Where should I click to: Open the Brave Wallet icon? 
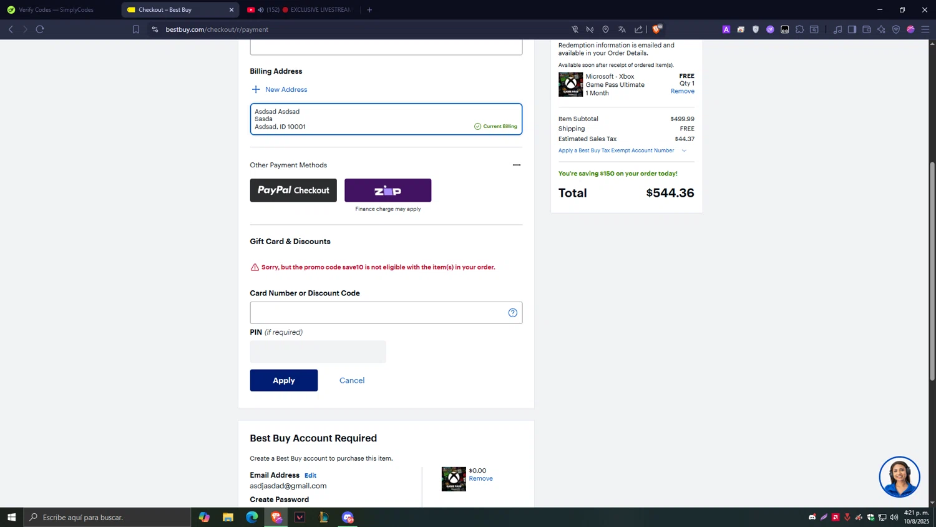click(x=867, y=29)
